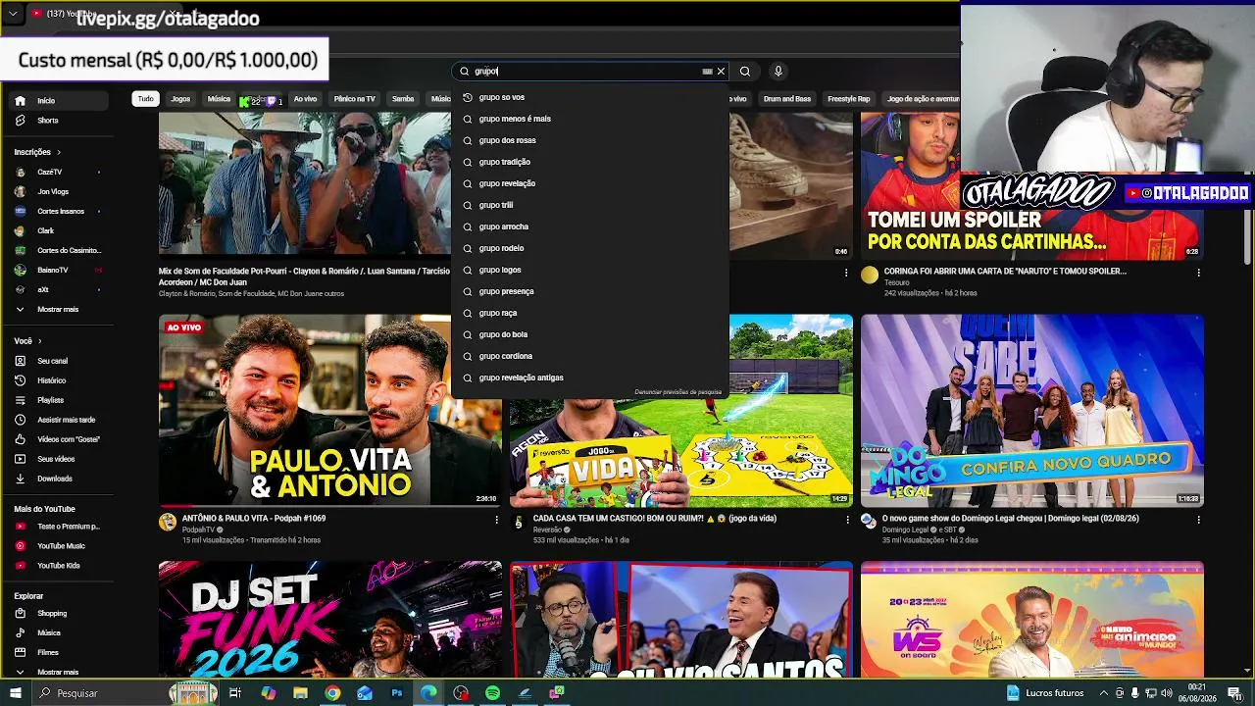Expand Mostrar mais under Inscrições

(57, 310)
